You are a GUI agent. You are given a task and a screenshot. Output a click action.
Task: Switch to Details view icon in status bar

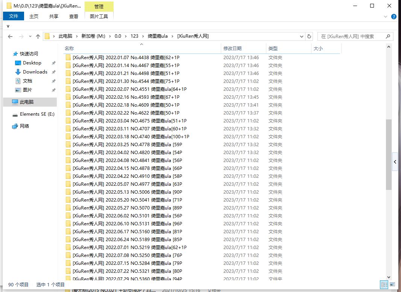(384, 284)
